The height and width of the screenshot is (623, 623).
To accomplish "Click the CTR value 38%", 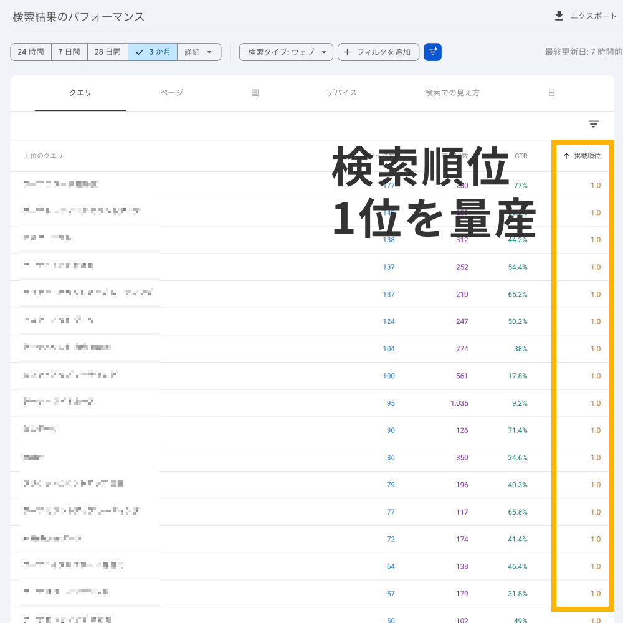I will point(520,348).
